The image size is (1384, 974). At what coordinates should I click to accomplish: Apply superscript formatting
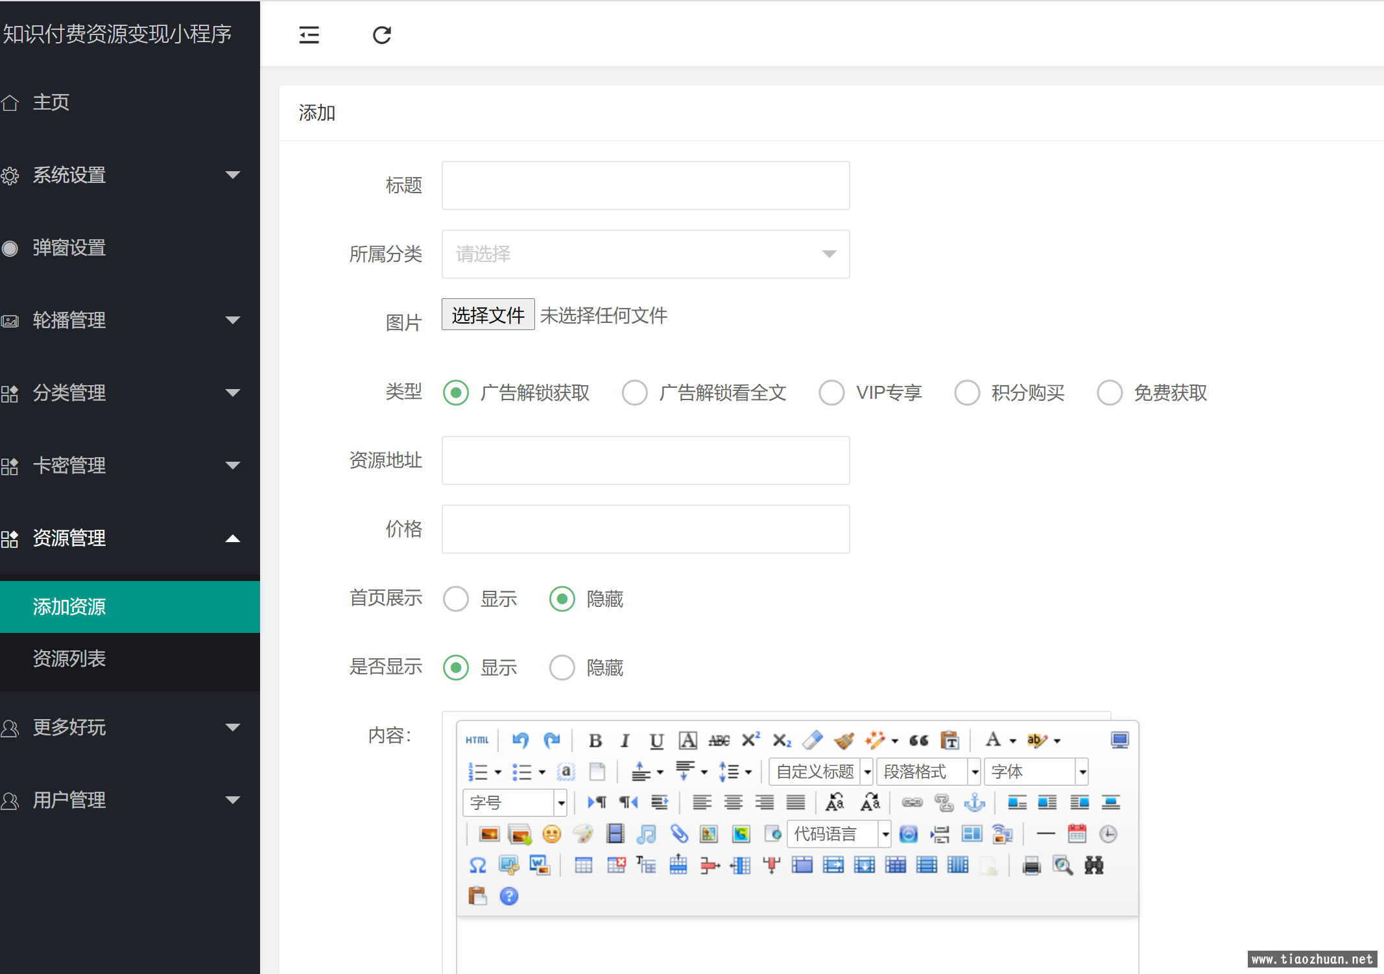[x=750, y=740]
